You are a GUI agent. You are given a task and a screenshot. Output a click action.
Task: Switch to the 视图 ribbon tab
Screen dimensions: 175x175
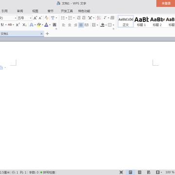(35, 11)
